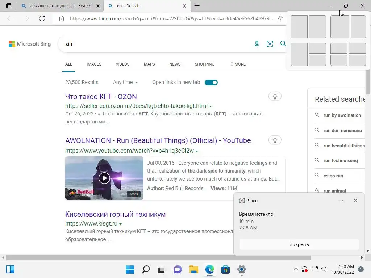Click the site info lock icon
This screenshot has height=278, width=371.
tap(62, 18)
